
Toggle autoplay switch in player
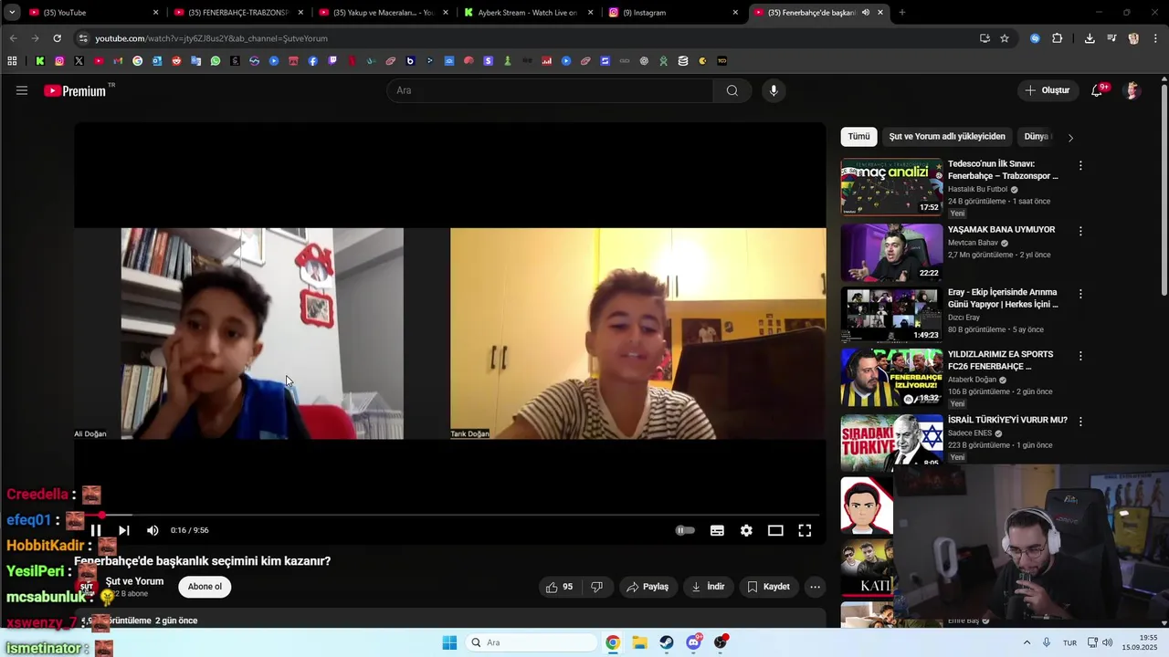point(685,530)
